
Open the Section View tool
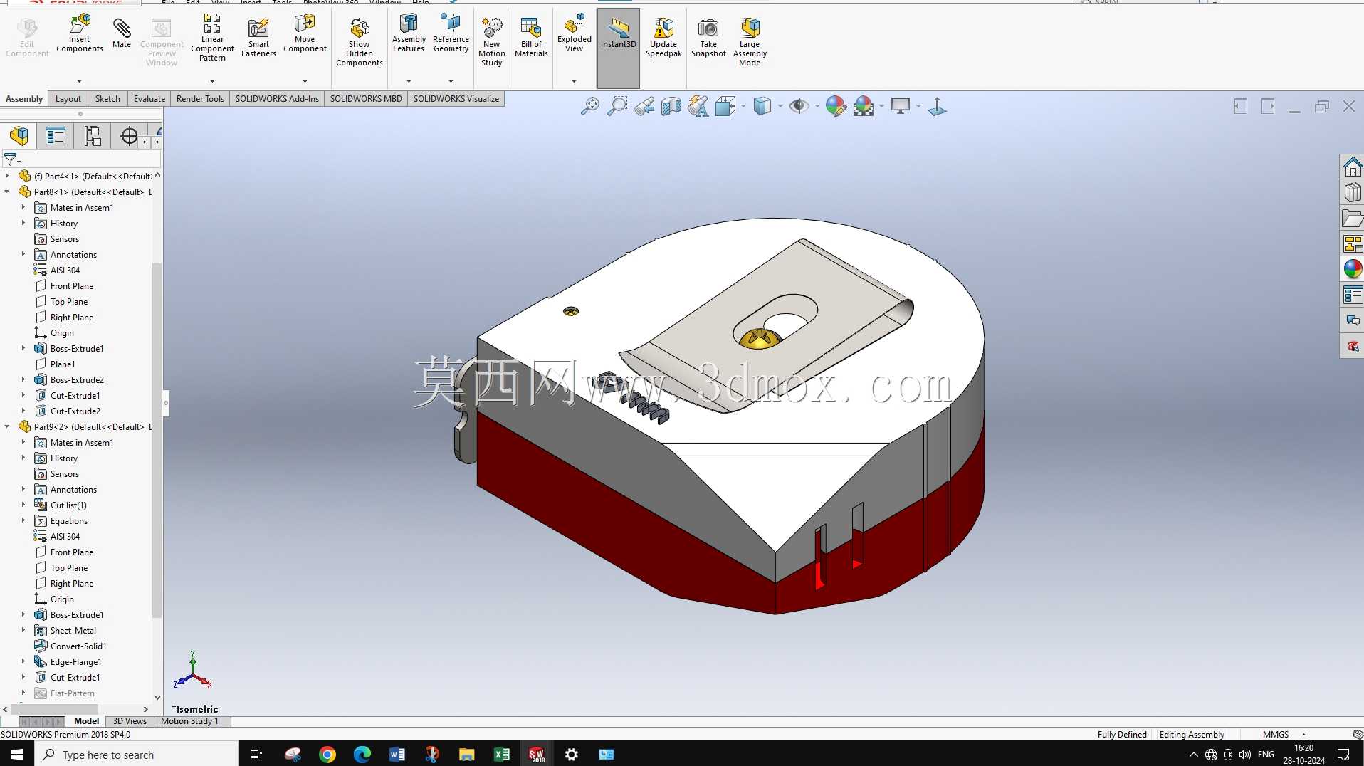[x=671, y=107]
